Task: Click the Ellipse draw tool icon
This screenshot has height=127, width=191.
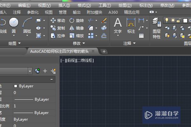Action: coord(39,28)
